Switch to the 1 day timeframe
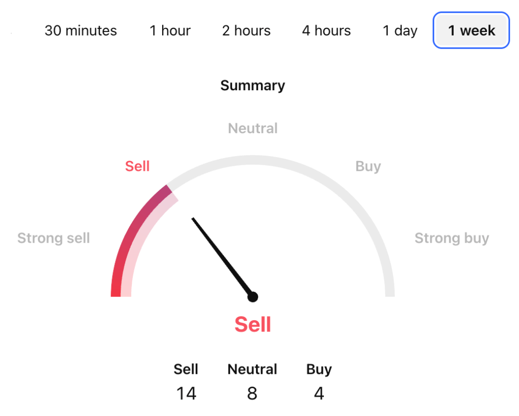Viewport: 519px width, 416px height. tap(400, 30)
